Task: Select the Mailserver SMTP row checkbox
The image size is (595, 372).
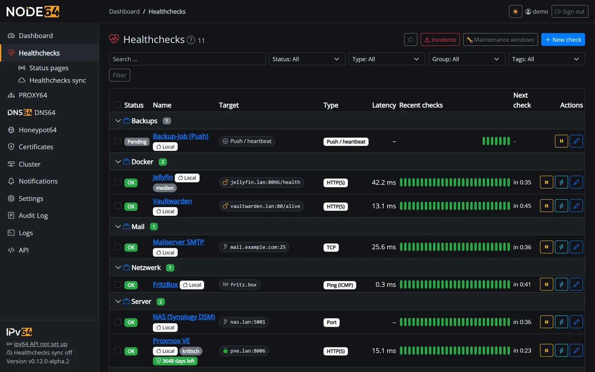Action: coord(118,247)
